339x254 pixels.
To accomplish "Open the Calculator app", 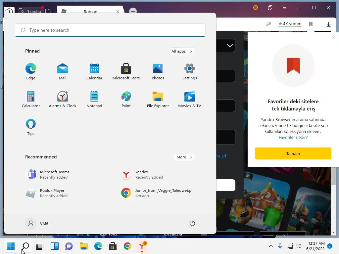I will pos(31,99).
